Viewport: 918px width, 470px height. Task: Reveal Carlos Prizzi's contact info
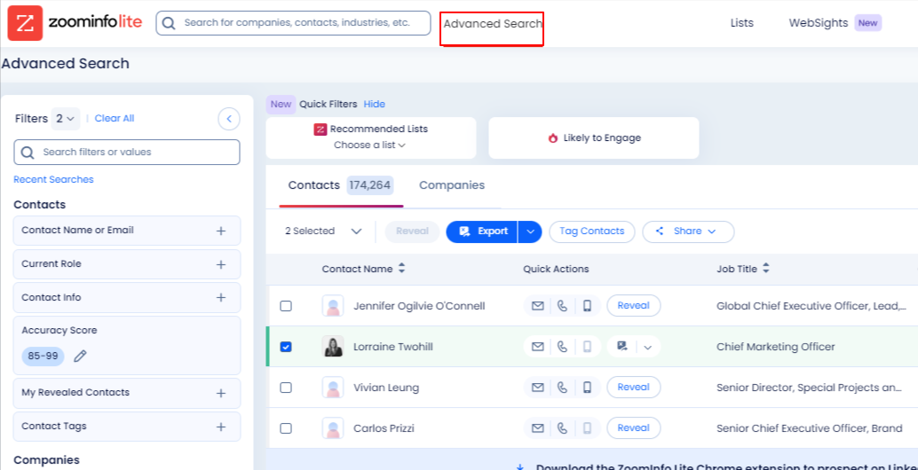(634, 428)
